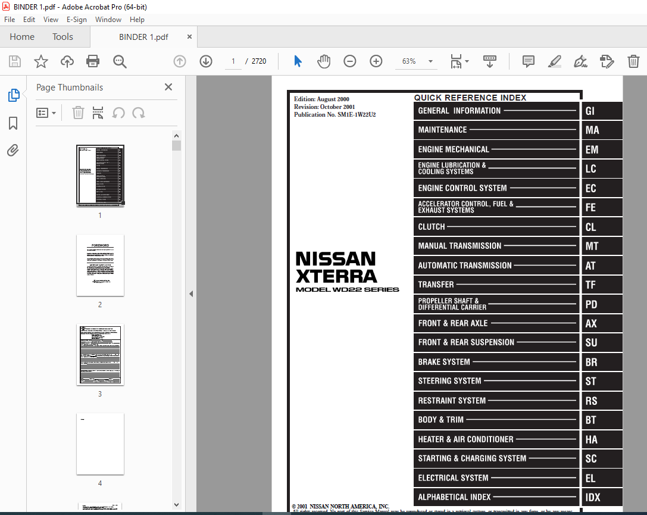This screenshot has width=647, height=515.
Task: Add bookmark star icon in toolbar
Action: (41, 61)
